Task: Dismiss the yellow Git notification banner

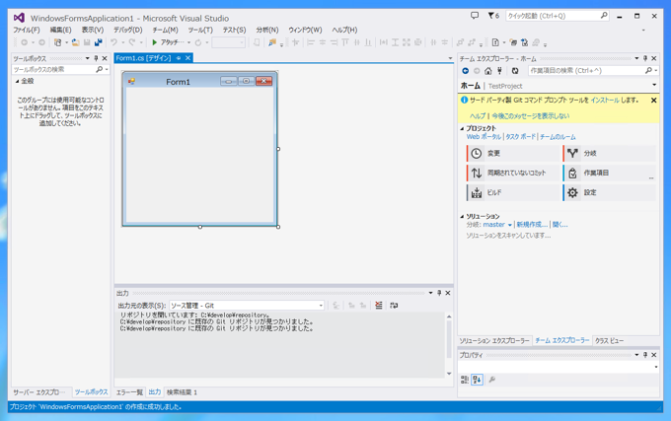Action: 653,100
